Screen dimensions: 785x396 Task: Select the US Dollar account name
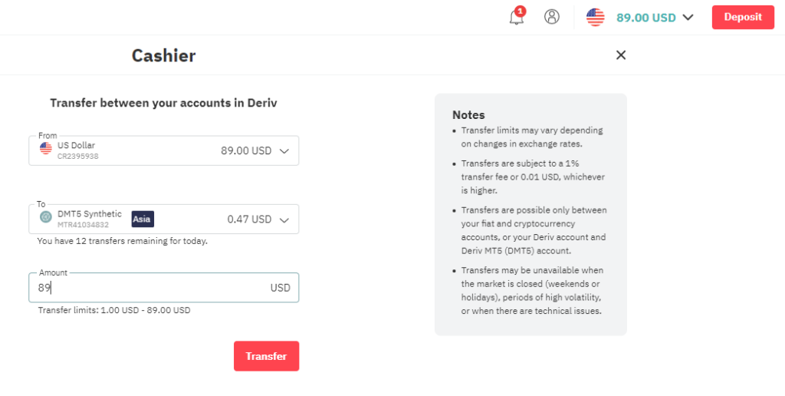click(x=76, y=145)
